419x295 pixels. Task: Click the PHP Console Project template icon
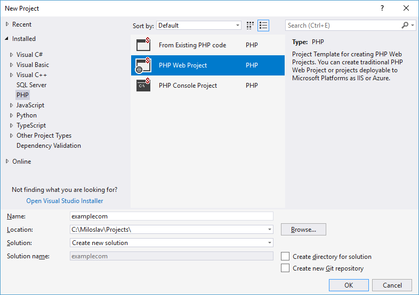tap(143, 85)
